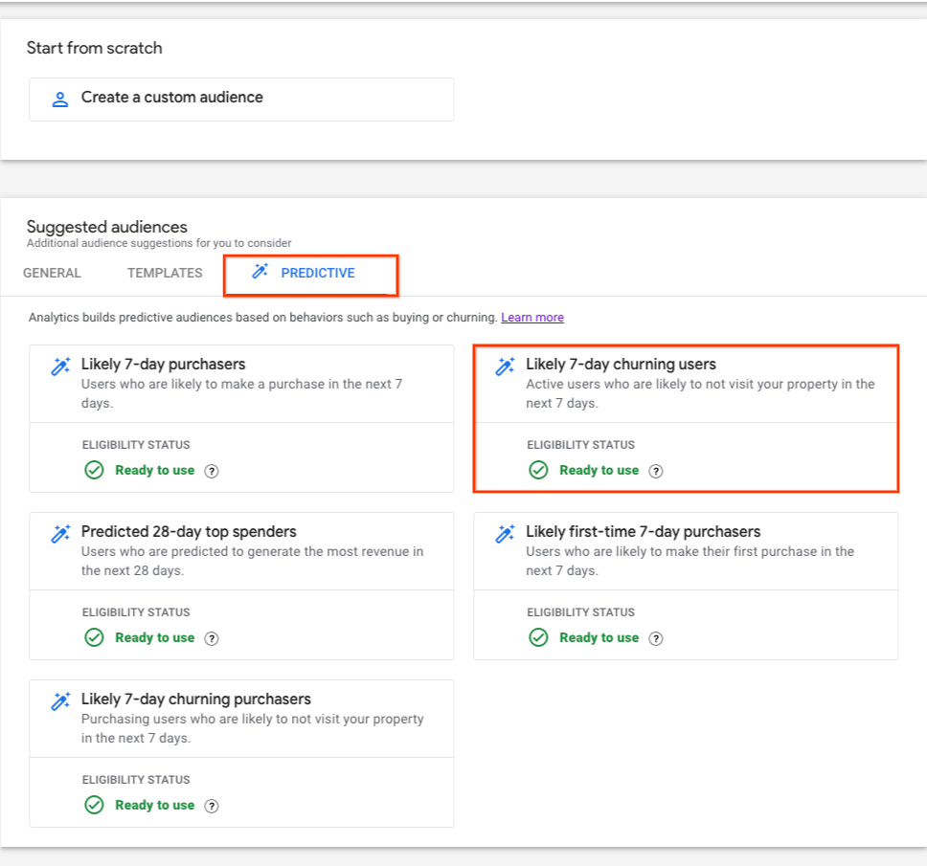
Task: Click wand icon for Likely 7-day purchasers
Action: coord(60,366)
